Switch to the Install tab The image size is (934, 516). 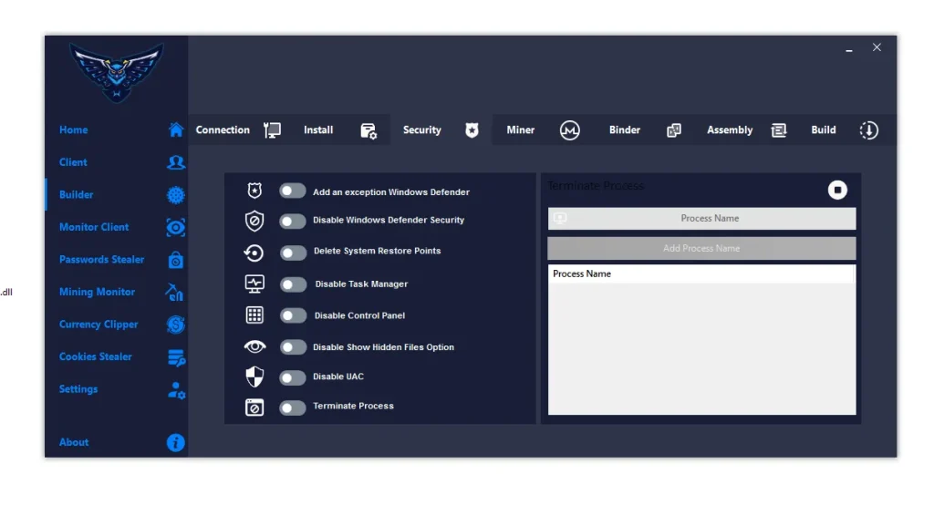click(318, 130)
